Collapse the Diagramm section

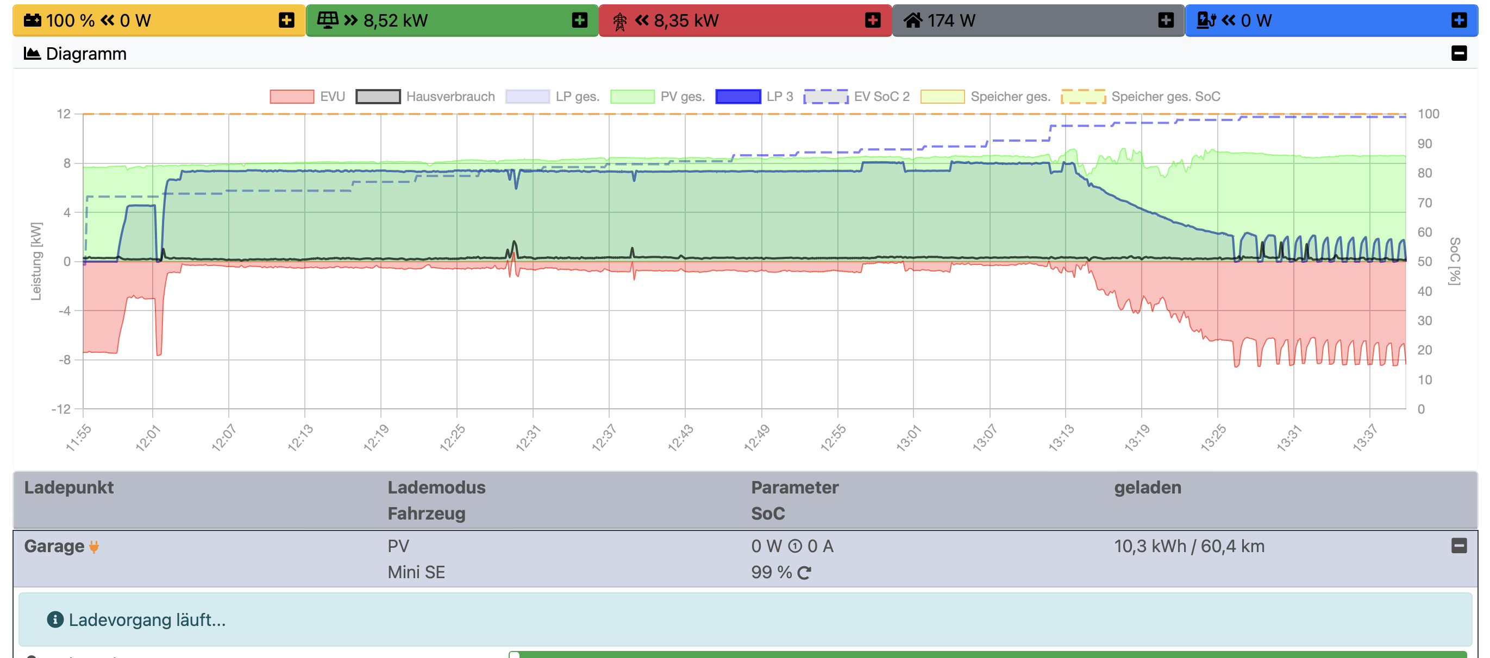[1459, 54]
